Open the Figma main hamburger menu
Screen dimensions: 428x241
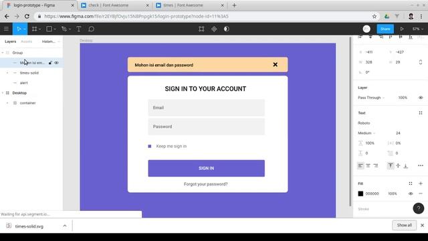[6, 29]
